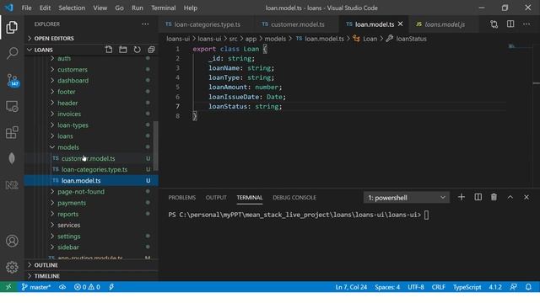Image resolution: width=540 pixels, height=303 pixels.
Task: Click the watch eye icon in status bar
Action: tap(62, 287)
